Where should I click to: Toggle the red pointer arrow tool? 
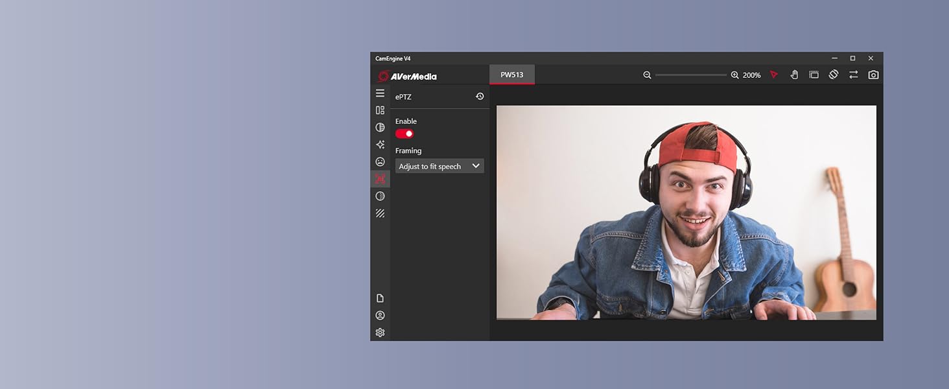point(774,75)
